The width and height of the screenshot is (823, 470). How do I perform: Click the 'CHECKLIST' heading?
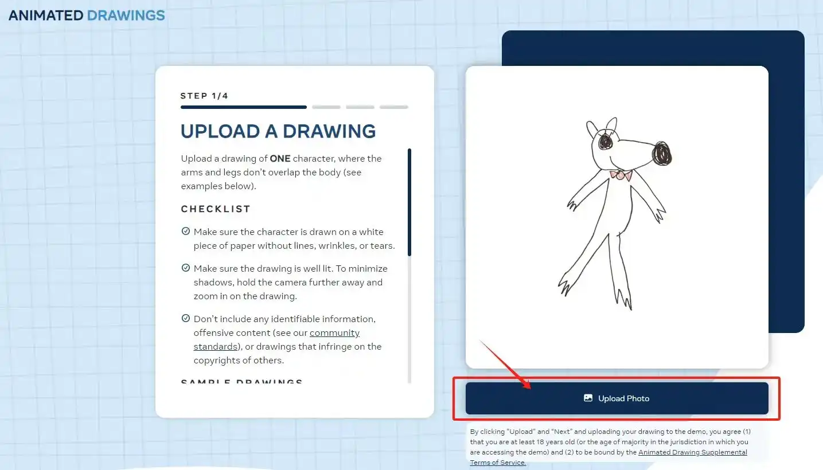(x=216, y=209)
